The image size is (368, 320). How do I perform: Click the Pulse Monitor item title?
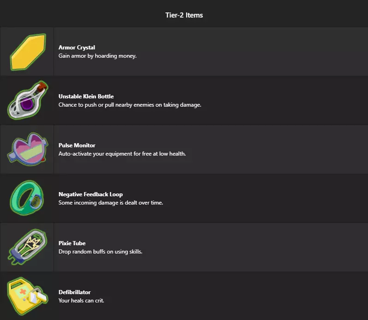coord(77,145)
